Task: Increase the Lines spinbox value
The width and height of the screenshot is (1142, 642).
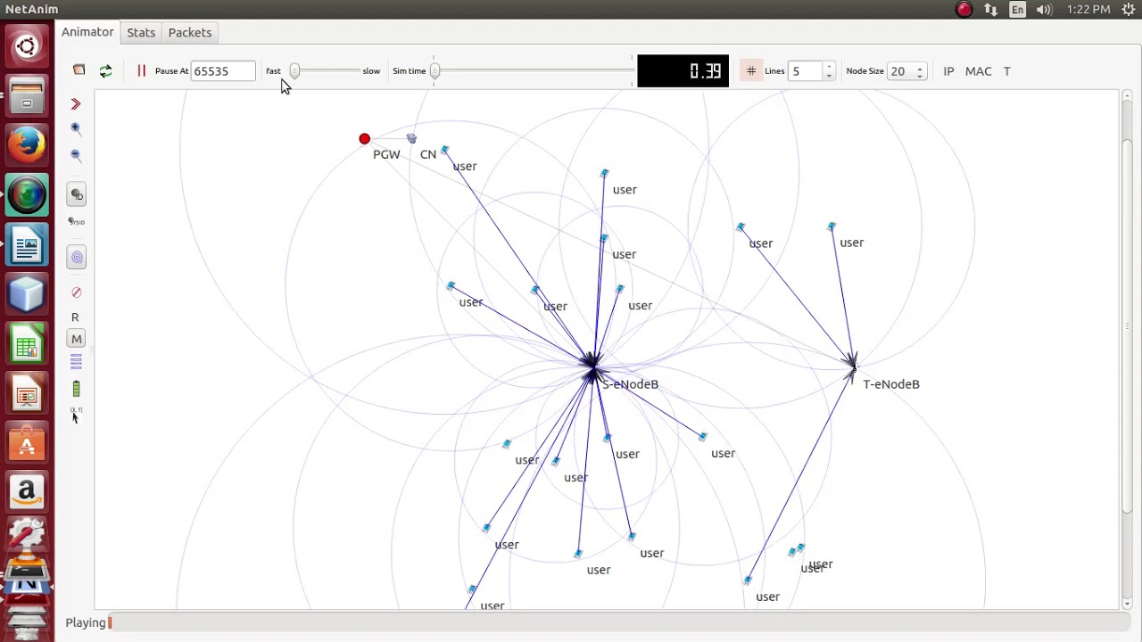Action: coord(829,66)
